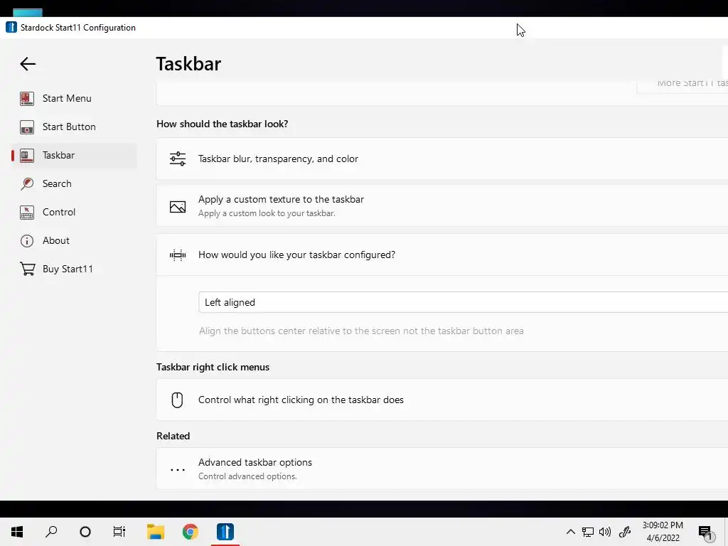
Task: Click the Buy Start11 shopping cart icon
Action: pyautogui.click(x=28, y=269)
